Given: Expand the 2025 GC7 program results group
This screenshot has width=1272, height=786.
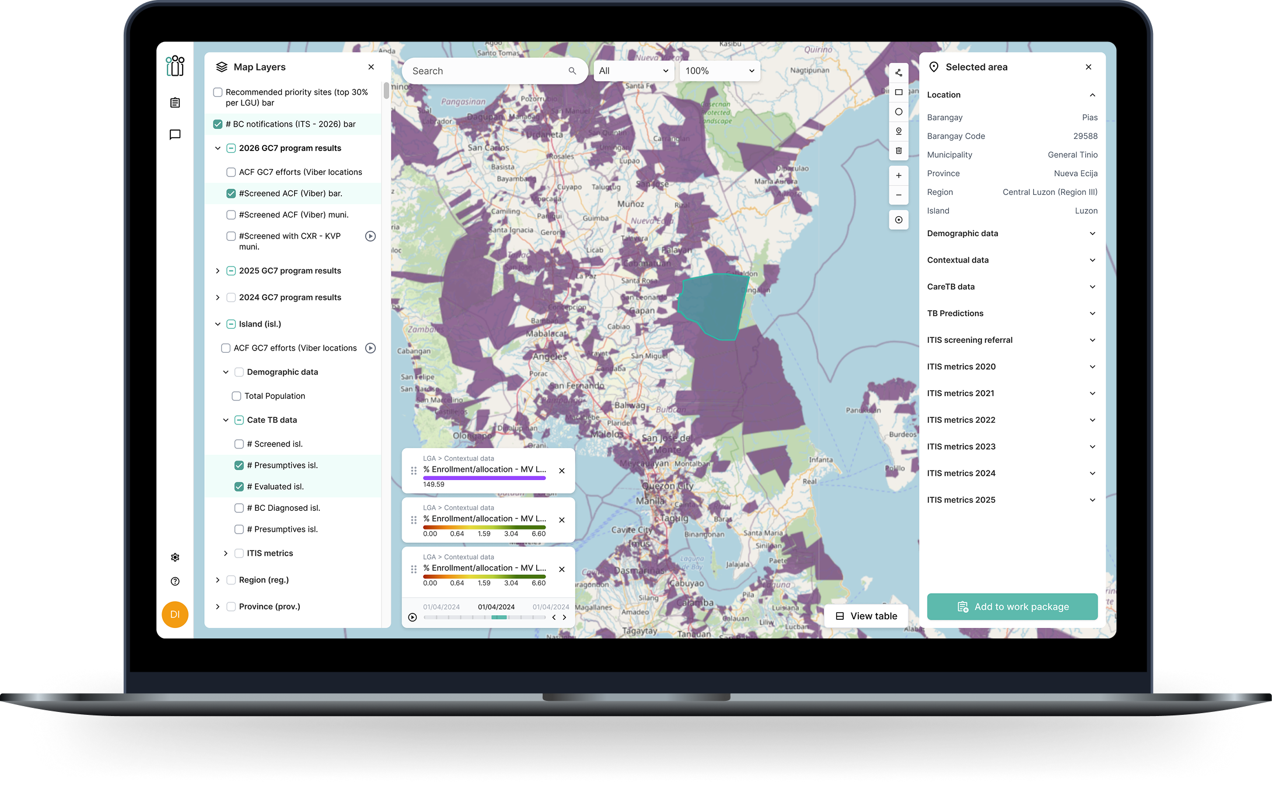Looking at the screenshot, I should [x=218, y=271].
